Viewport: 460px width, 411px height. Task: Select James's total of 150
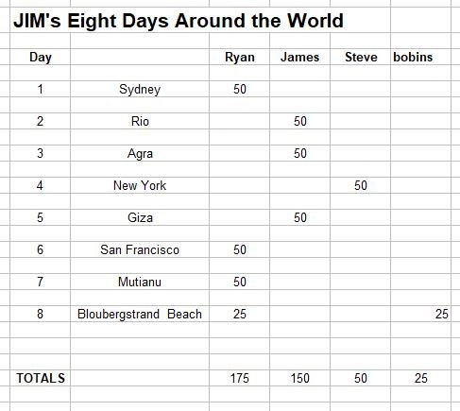(x=299, y=378)
